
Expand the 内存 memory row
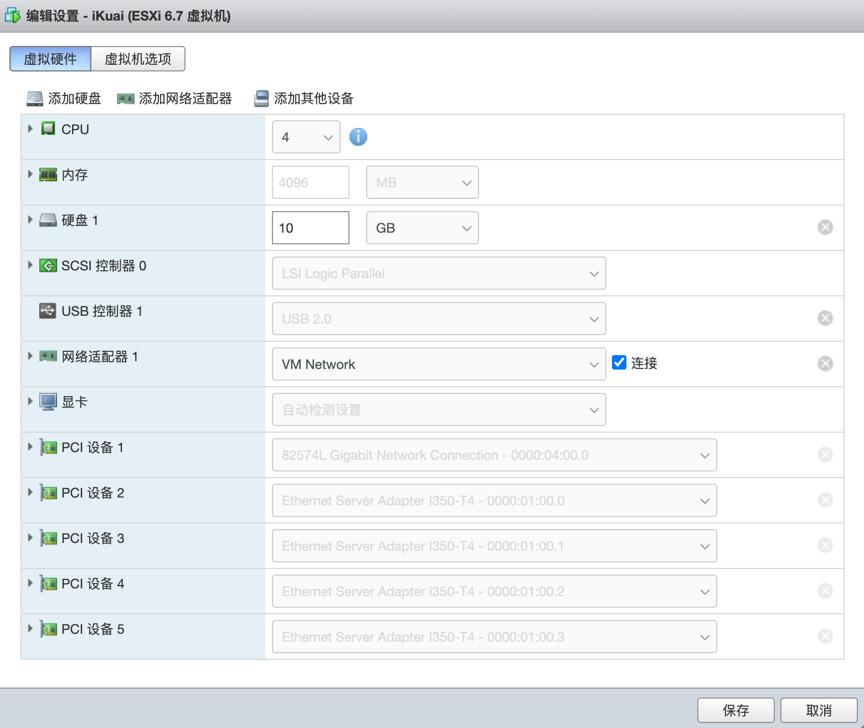click(x=30, y=174)
